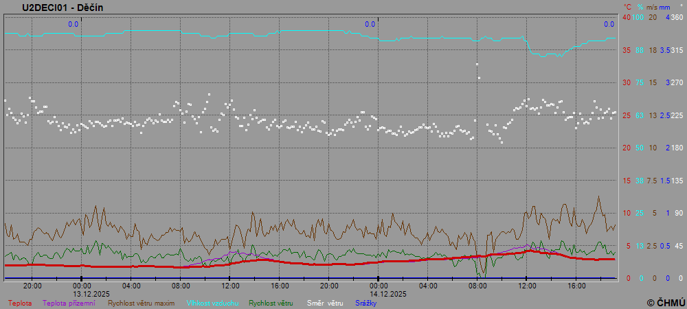
Task: Click the red 40 temperature axis value
Action: click(x=627, y=17)
